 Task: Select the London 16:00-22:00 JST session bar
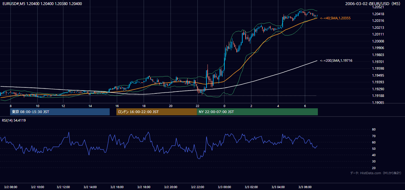[x=157, y=112]
